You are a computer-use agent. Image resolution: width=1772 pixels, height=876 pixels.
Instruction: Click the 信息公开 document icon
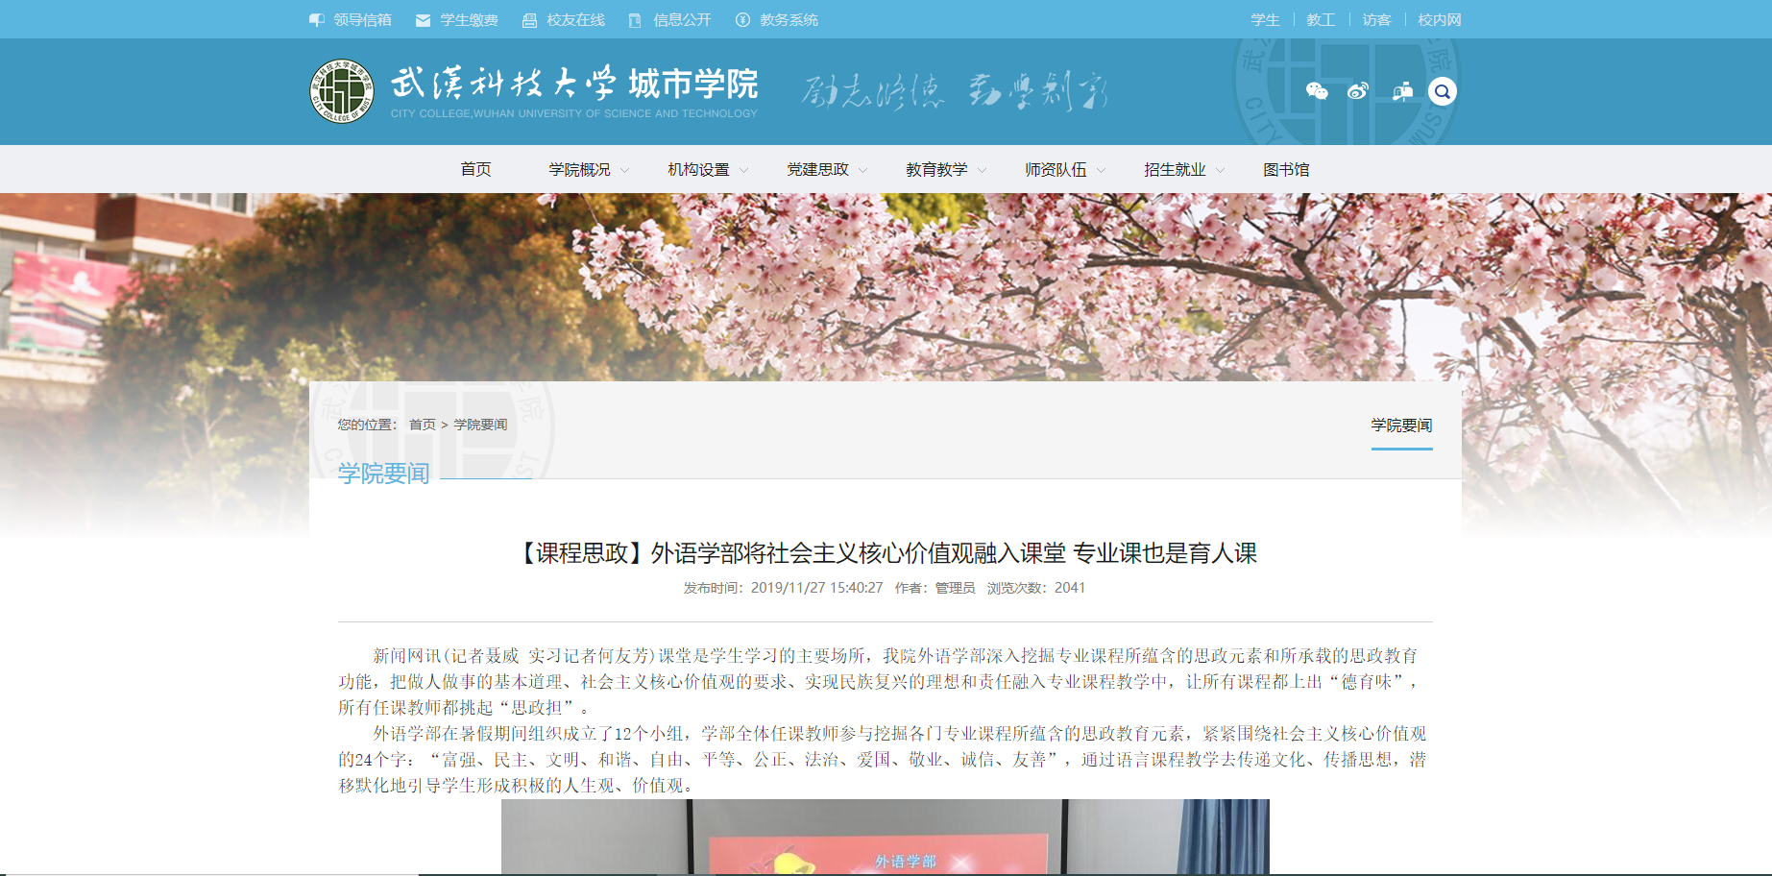pos(635,20)
